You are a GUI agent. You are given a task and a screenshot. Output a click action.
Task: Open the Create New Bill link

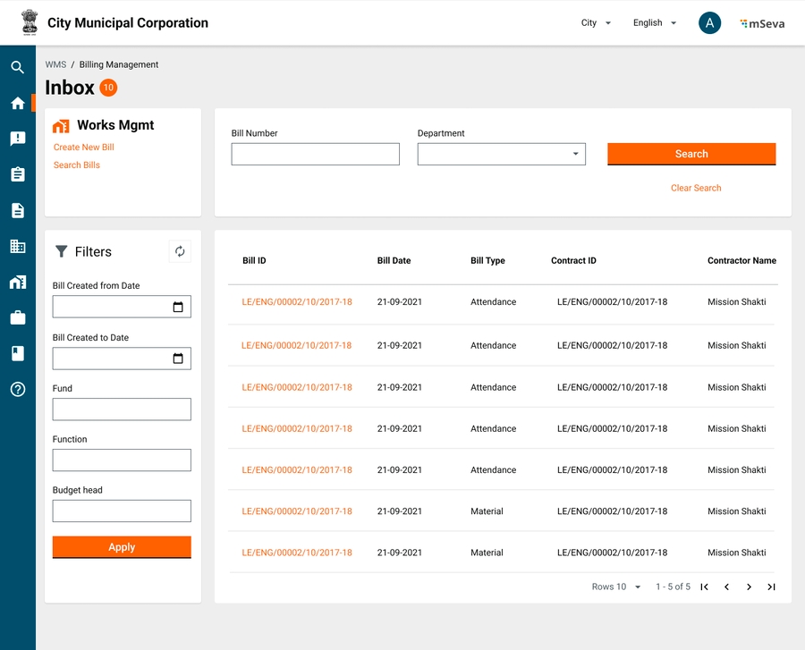click(84, 148)
